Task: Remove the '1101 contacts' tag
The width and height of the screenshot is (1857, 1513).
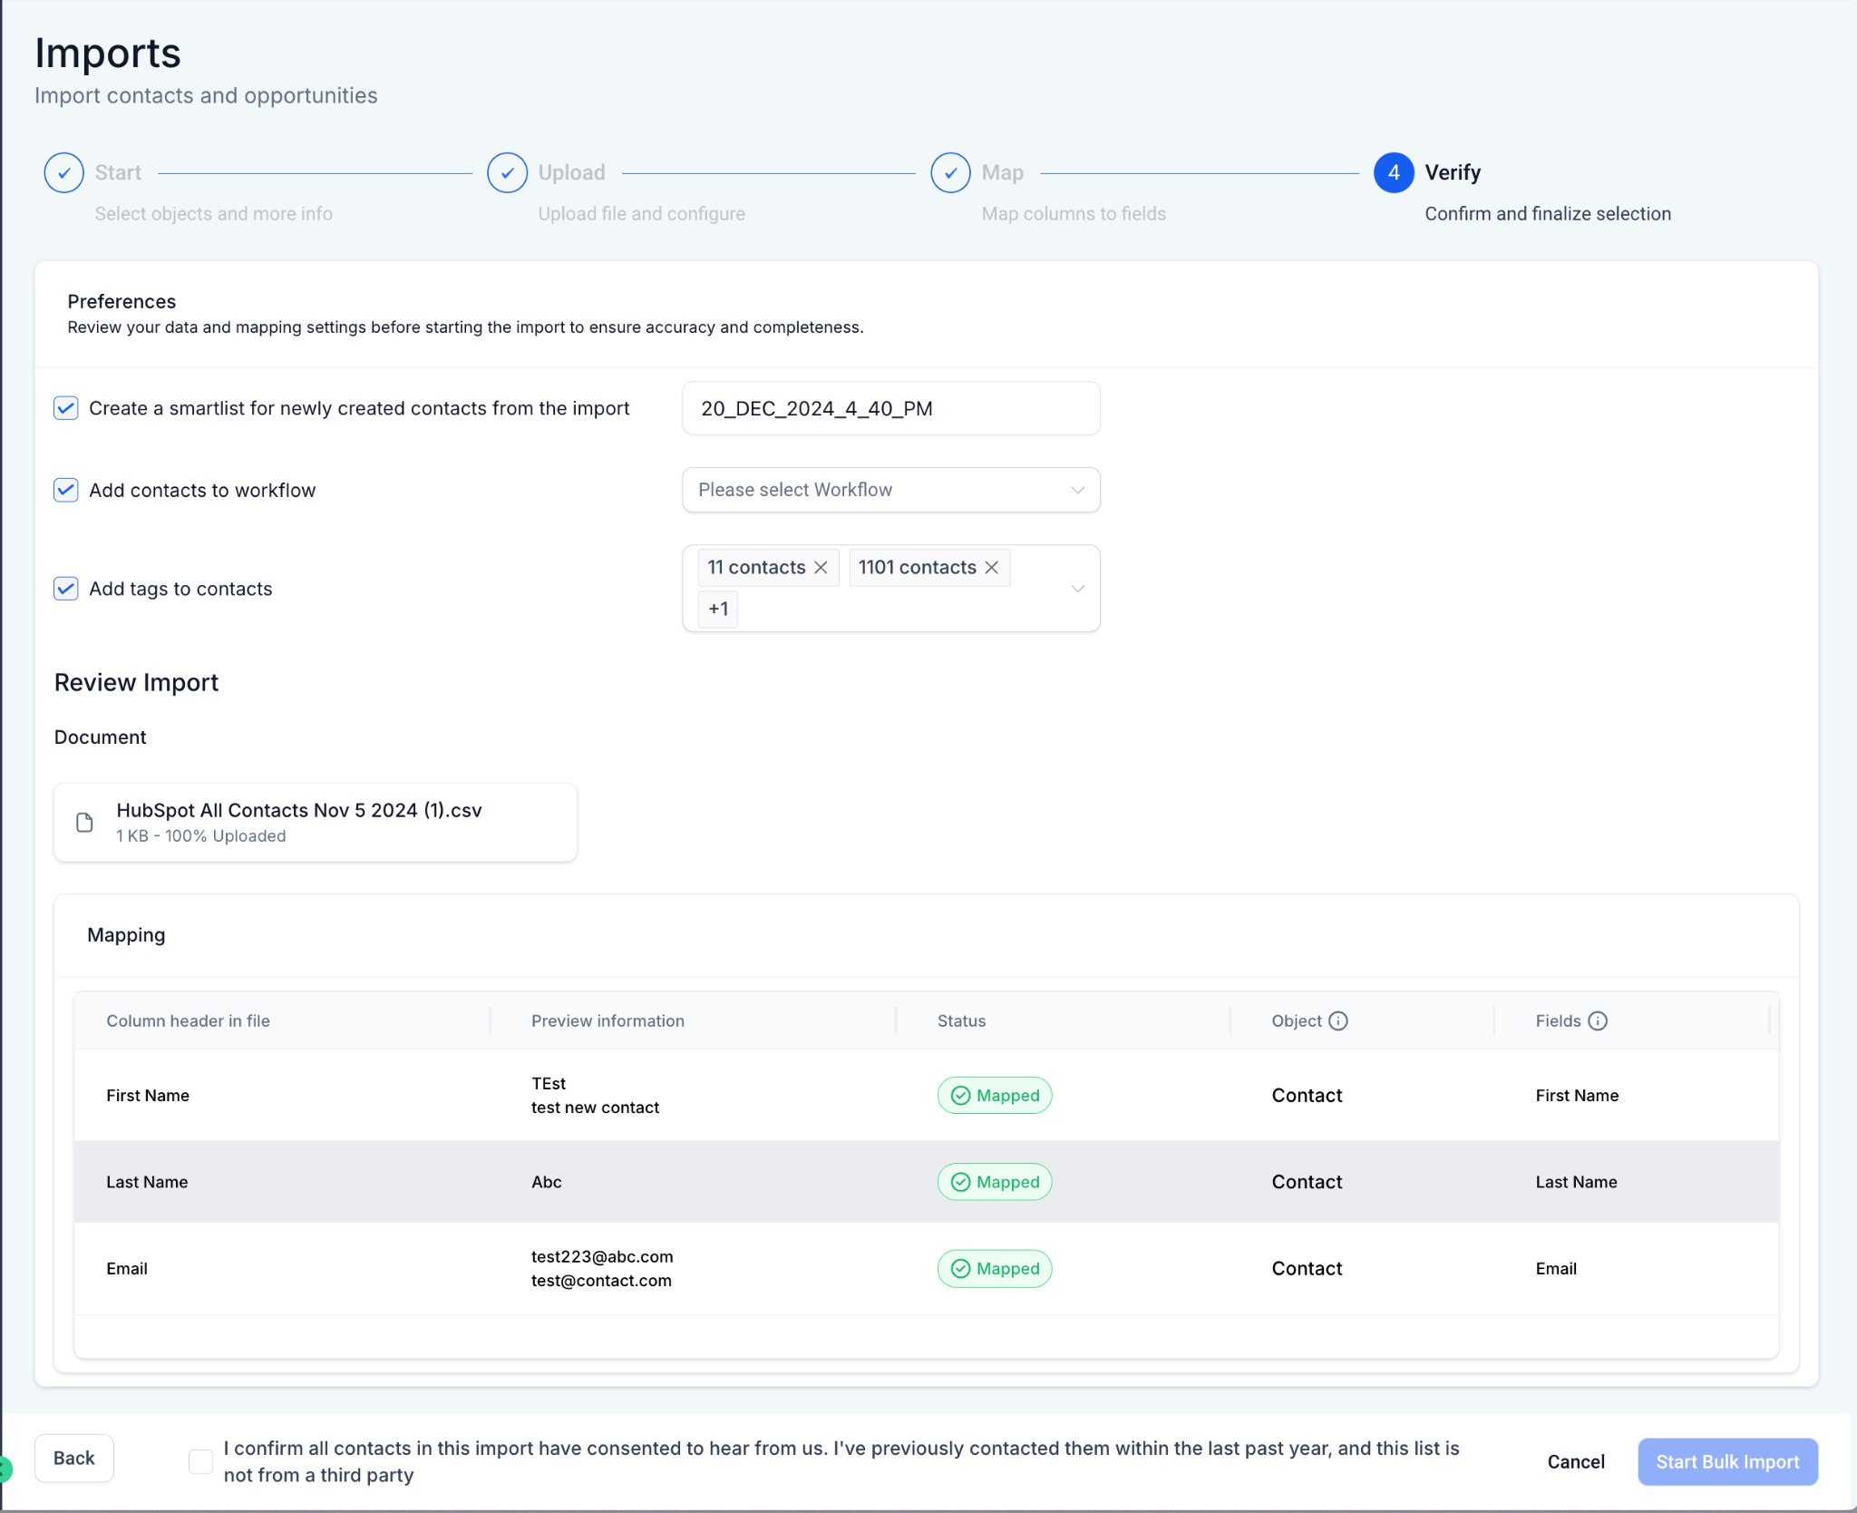Action: coord(992,568)
